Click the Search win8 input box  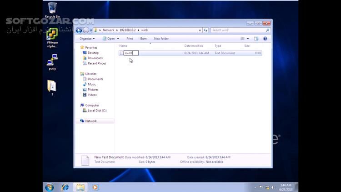click(238, 30)
